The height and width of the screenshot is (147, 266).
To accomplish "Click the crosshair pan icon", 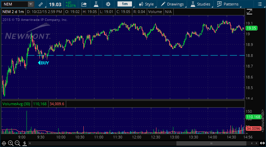I will (4, 143).
